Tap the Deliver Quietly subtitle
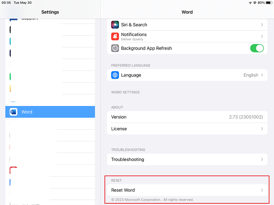The width and height of the screenshot is (274, 205). (x=132, y=39)
